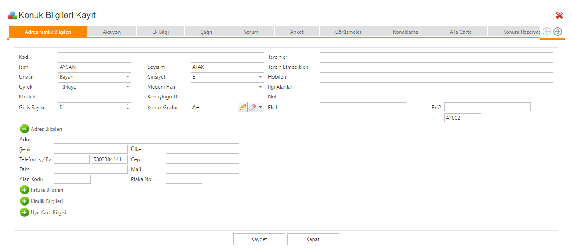Increase Geliş Sayısı with the up arrow
Image resolution: width=572 pixels, height=251 pixels.
pos(128,105)
